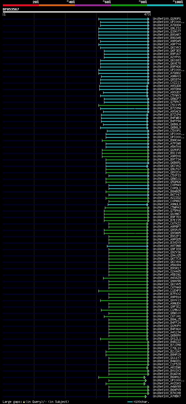Select UniRef100_Q8W2F7 hit
Image resolution: width=186 pixels, height=404 pixels.
167,99
